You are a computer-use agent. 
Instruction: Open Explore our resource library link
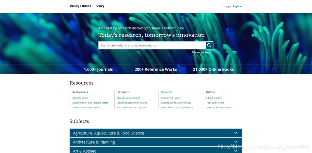(176, 103)
